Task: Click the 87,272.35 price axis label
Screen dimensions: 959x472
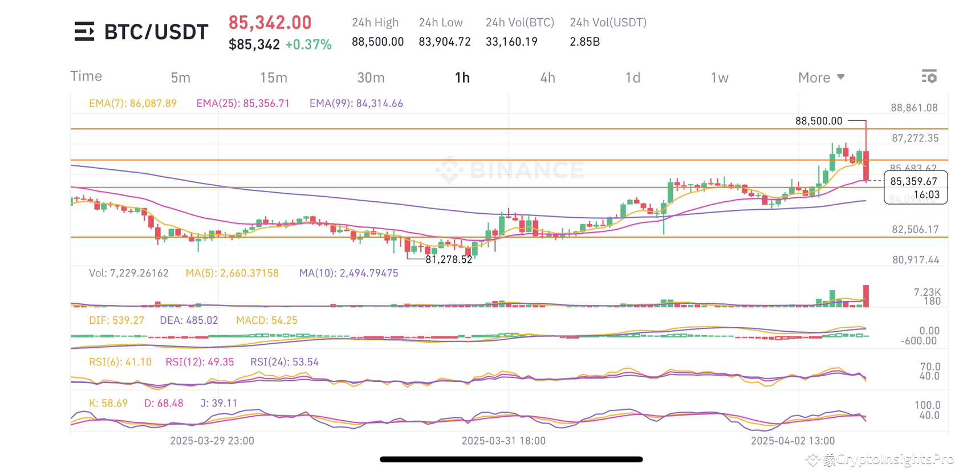Action: tap(915, 138)
